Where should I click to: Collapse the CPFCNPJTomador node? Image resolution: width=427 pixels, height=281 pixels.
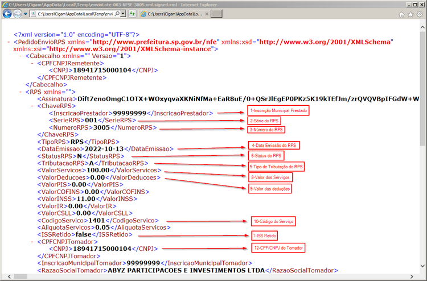point(32,242)
